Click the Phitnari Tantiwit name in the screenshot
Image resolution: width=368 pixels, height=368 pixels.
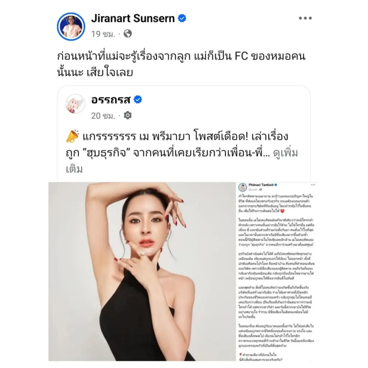pos(261,185)
